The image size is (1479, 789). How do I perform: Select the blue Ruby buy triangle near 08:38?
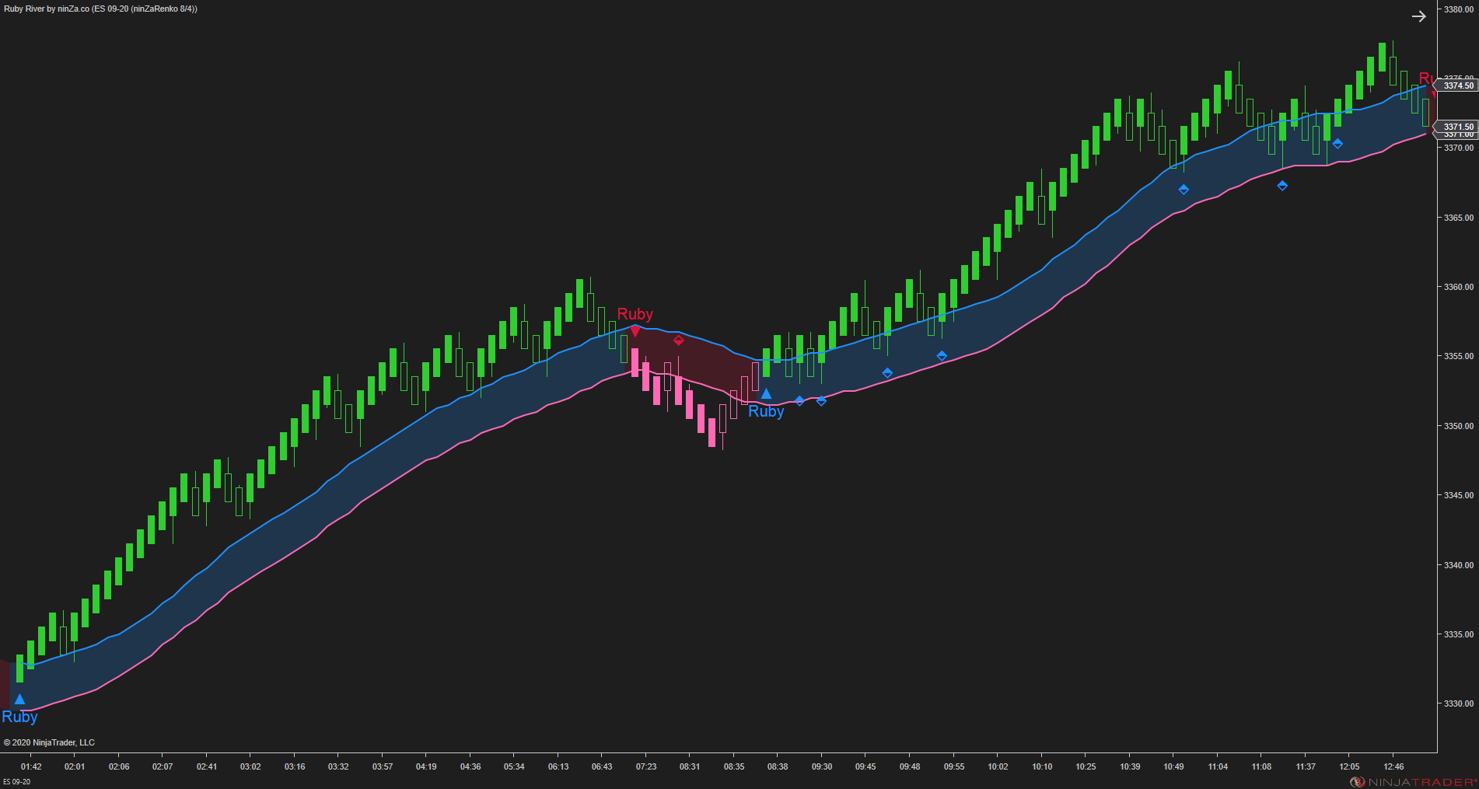coord(766,394)
